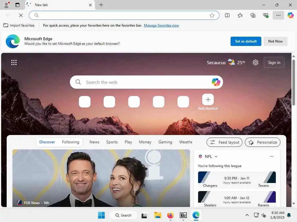The width and height of the screenshot is (297, 222).
Task: Open the Gaming feed tab
Action: click(x=165, y=142)
